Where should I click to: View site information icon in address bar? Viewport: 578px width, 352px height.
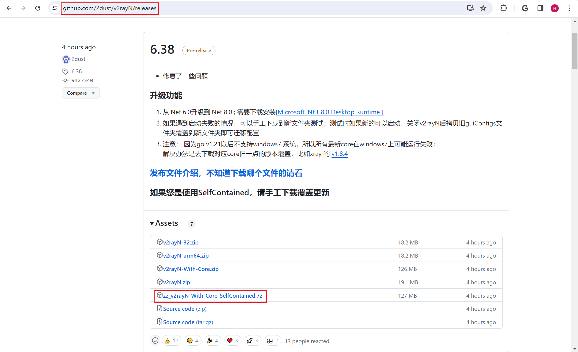55,8
